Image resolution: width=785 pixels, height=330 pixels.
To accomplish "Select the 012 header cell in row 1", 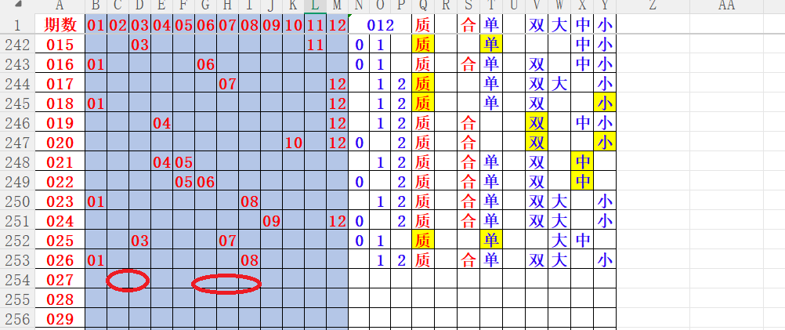I will click(380, 25).
